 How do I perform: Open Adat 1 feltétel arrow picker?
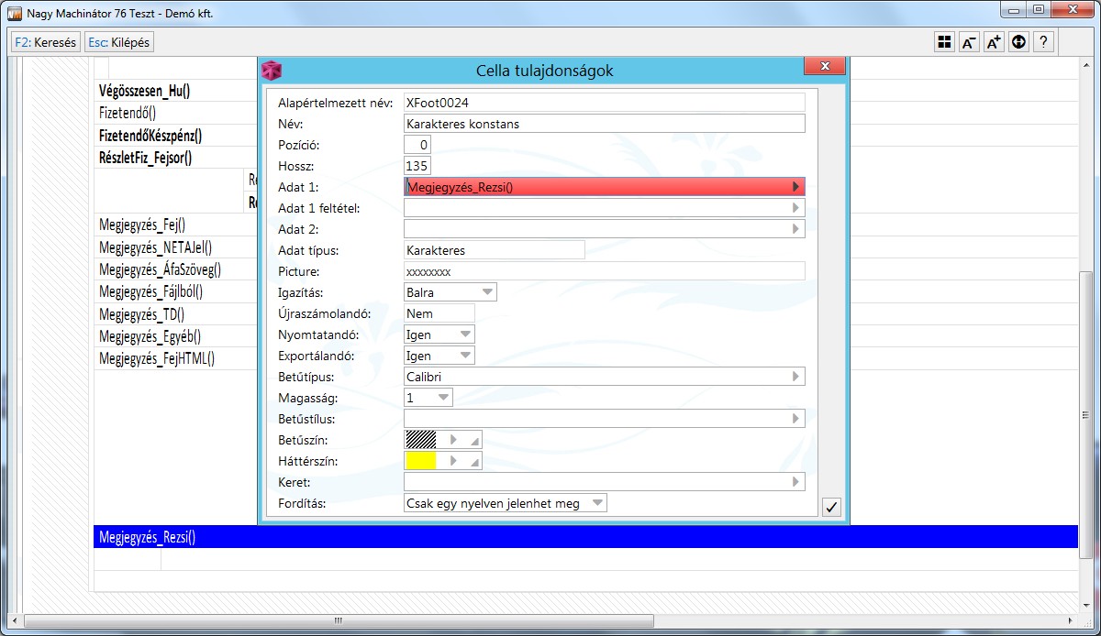795,208
